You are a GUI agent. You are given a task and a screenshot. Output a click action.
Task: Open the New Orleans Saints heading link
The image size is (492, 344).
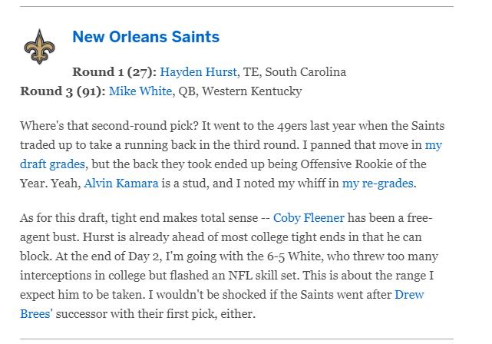coord(146,37)
